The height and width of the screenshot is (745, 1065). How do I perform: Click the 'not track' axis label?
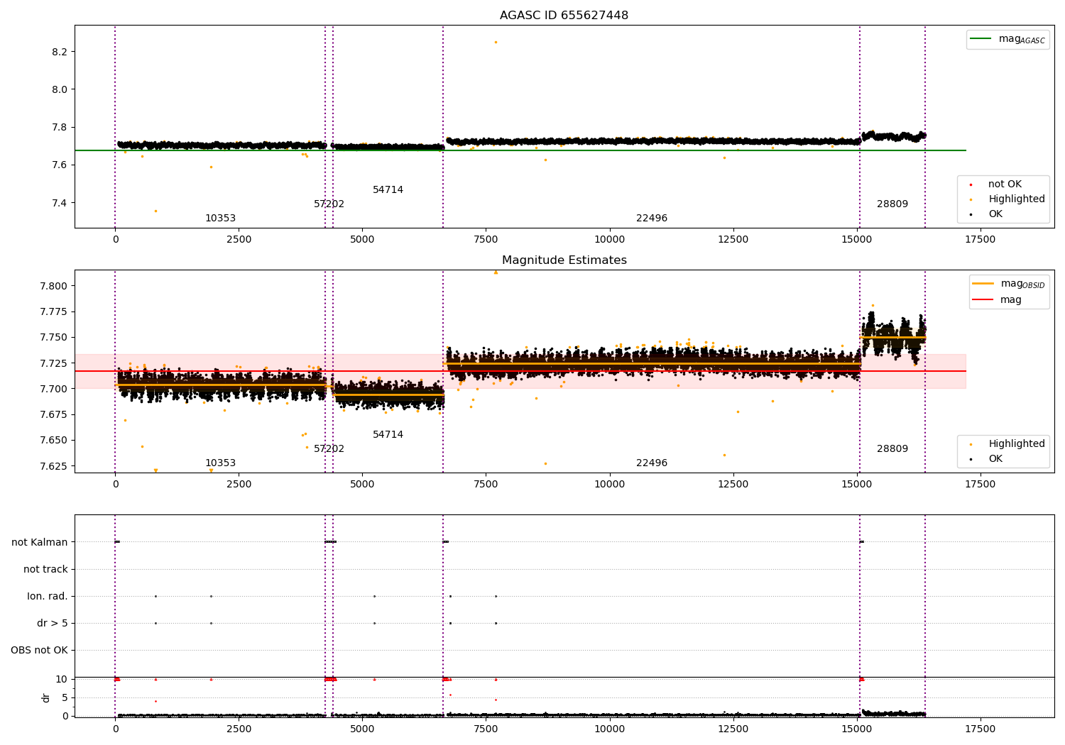[x=45, y=570]
